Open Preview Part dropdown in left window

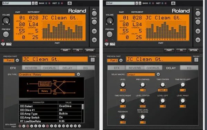point(17,60)
